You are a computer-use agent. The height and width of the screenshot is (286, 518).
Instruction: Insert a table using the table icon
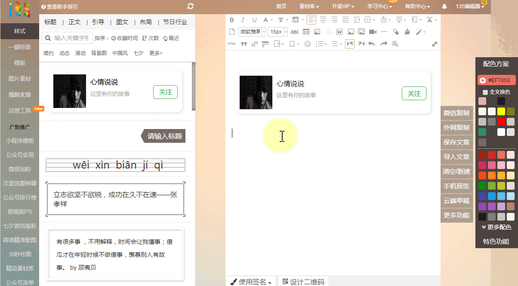tap(306, 32)
